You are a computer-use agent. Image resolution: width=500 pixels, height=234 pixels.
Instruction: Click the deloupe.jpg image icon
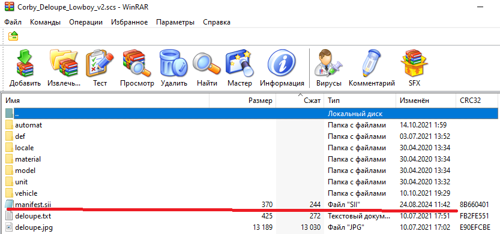coord(9,227)
